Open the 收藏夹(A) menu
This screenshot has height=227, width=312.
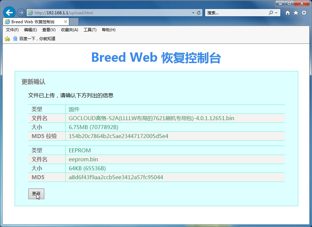69,30
